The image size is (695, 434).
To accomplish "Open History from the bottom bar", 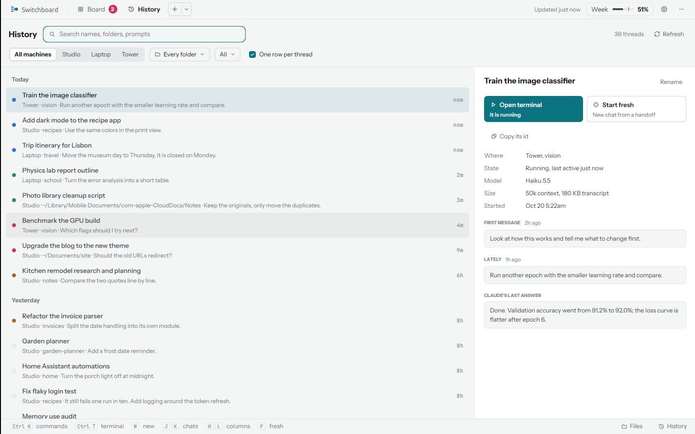I will pyautogui.click(x=673, y=426).
